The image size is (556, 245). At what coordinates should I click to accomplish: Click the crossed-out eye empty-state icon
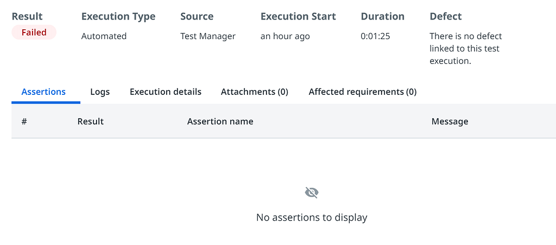pyautogui.click(x=312, y=192)
